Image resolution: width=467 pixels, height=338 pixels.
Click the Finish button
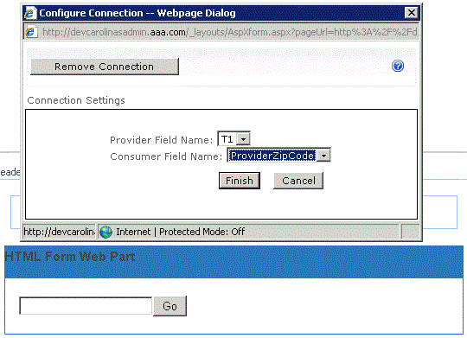click(240, 181)
